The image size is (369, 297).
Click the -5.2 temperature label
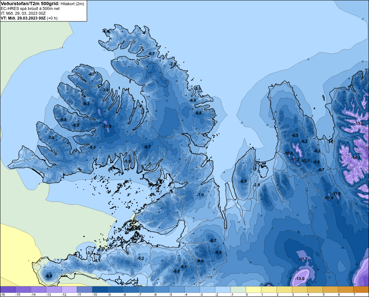[x=141, y=258]
